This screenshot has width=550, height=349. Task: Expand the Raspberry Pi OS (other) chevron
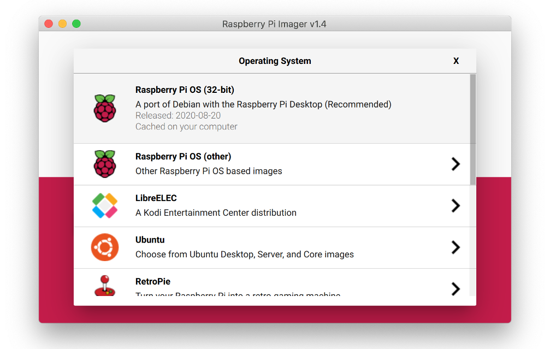(456, 164)
